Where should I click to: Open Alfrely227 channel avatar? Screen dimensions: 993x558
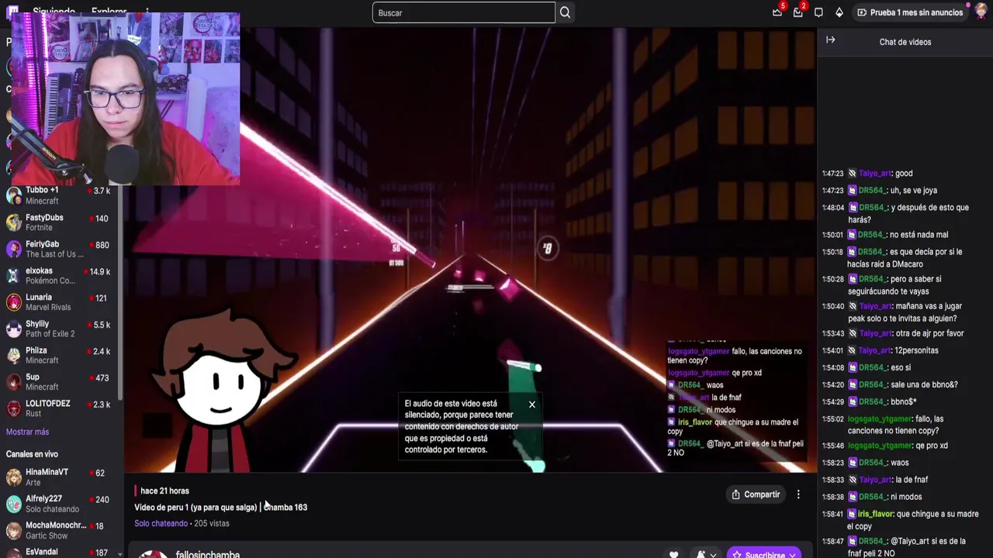13,504
